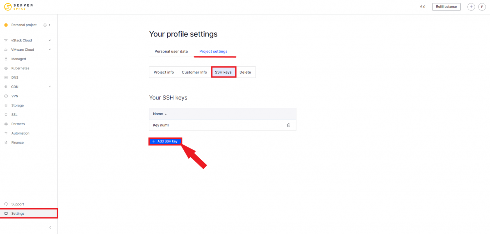Open Support in the sidebar
Viewport: 490px width, 234px height.
18,204
